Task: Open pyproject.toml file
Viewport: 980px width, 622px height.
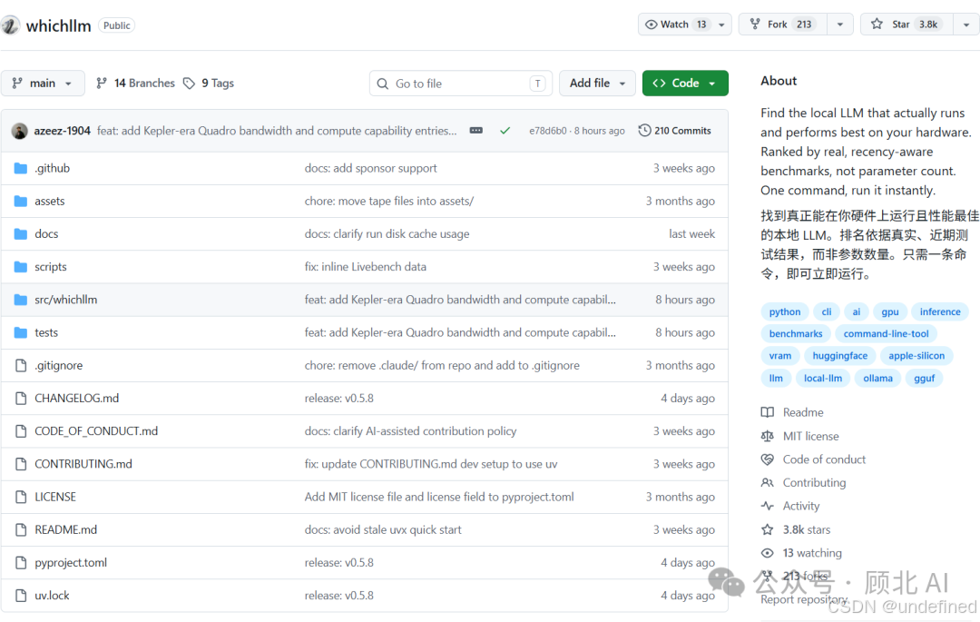Action: click(x=72, y=563)
